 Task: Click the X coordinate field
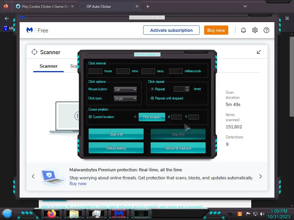pos(177,117)
